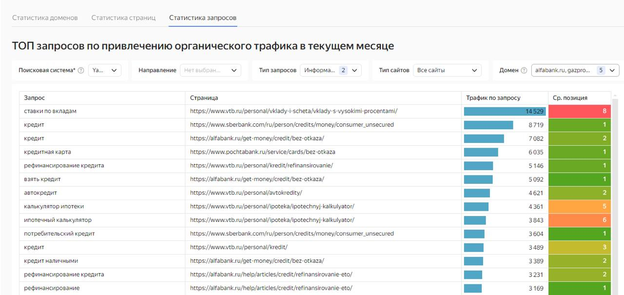Open the vtb.ru avtokredity page link
The height and width of the screenshot is (295, 624).
pyautogui.click(x=246, y=192)
